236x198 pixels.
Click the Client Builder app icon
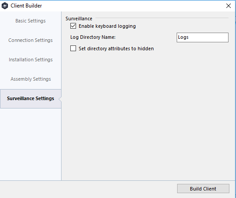click(x=5, y=6)
